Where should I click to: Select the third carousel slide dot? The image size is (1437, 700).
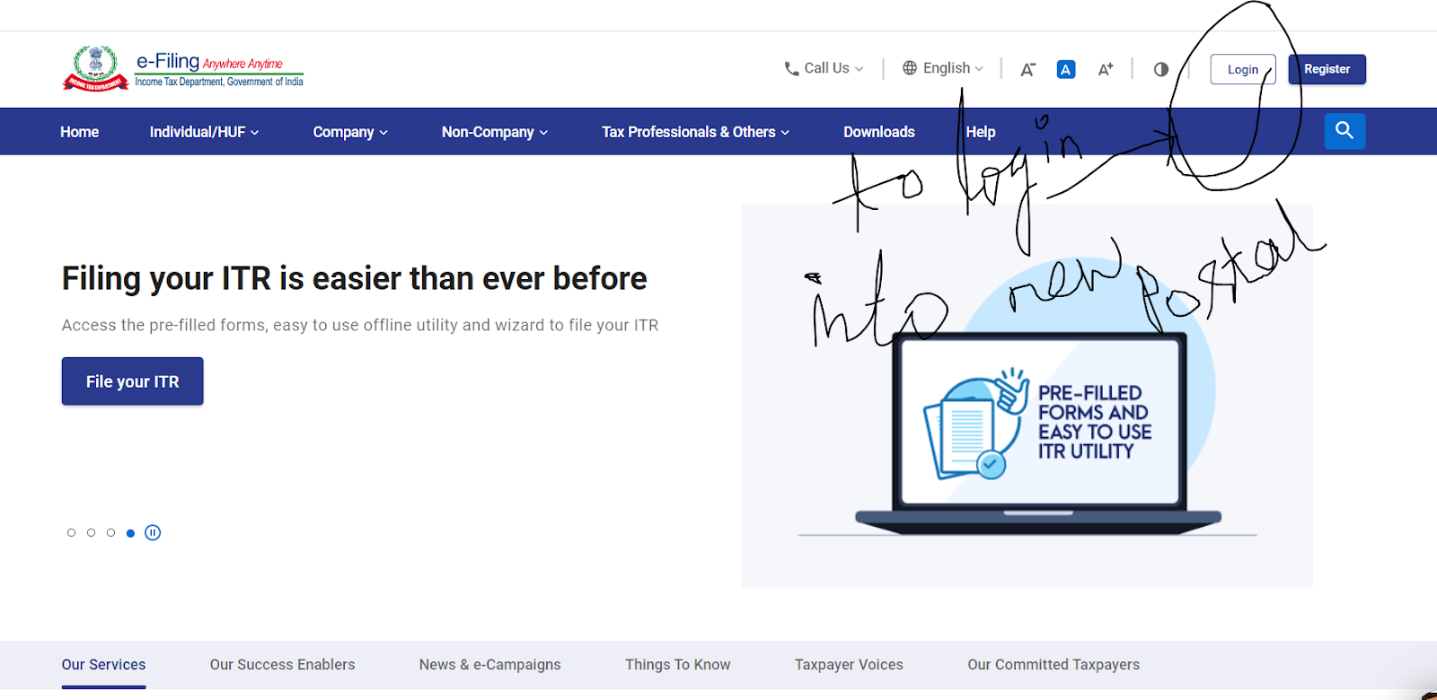(110, 533)
